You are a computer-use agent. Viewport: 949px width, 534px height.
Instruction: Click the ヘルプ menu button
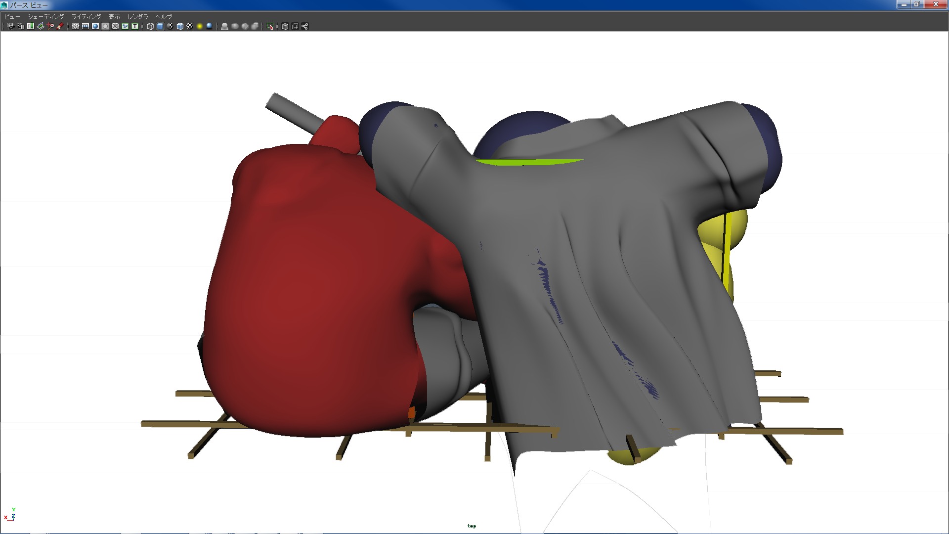[x=164, y=16]
